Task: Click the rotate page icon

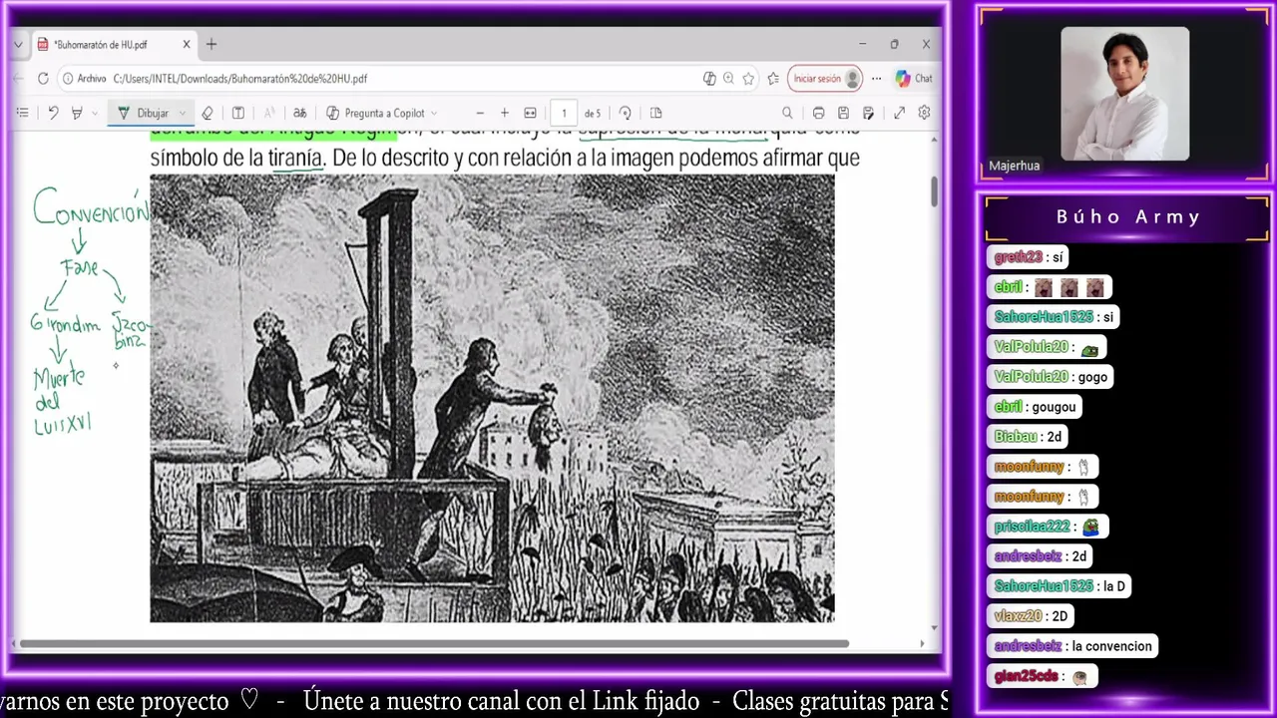Action: pyautogui.click(x=626, y=113)
